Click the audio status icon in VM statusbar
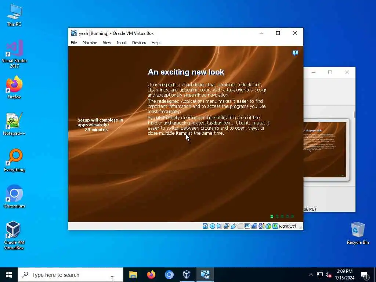This screenshot has width=376, height=282. pyautogui.click(x=219, y=226)
